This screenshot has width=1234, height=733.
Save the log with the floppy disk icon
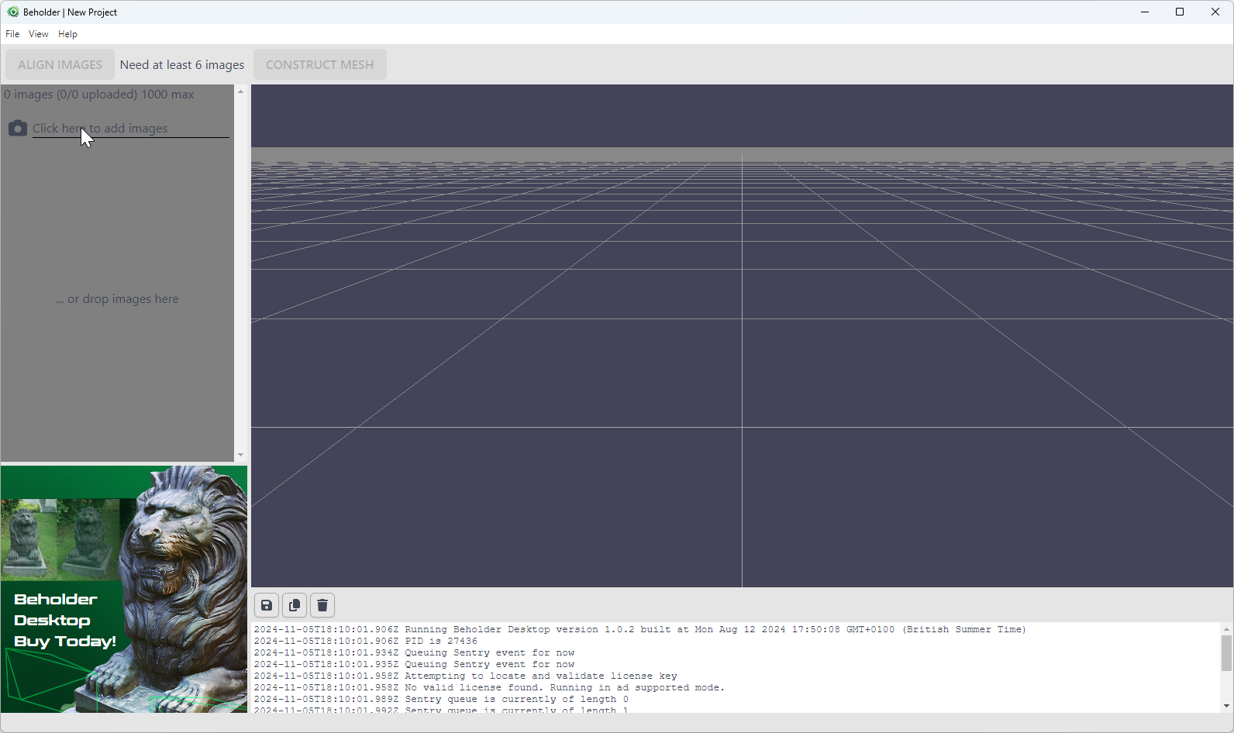coord(267,605)
